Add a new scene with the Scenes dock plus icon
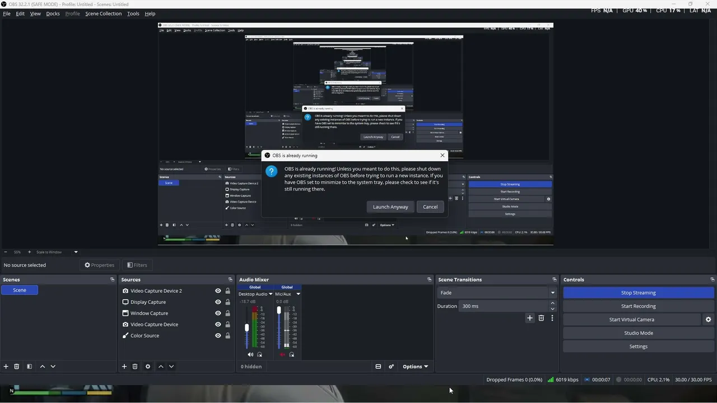This screenshot has height=403, width=717. click(6, 367)
